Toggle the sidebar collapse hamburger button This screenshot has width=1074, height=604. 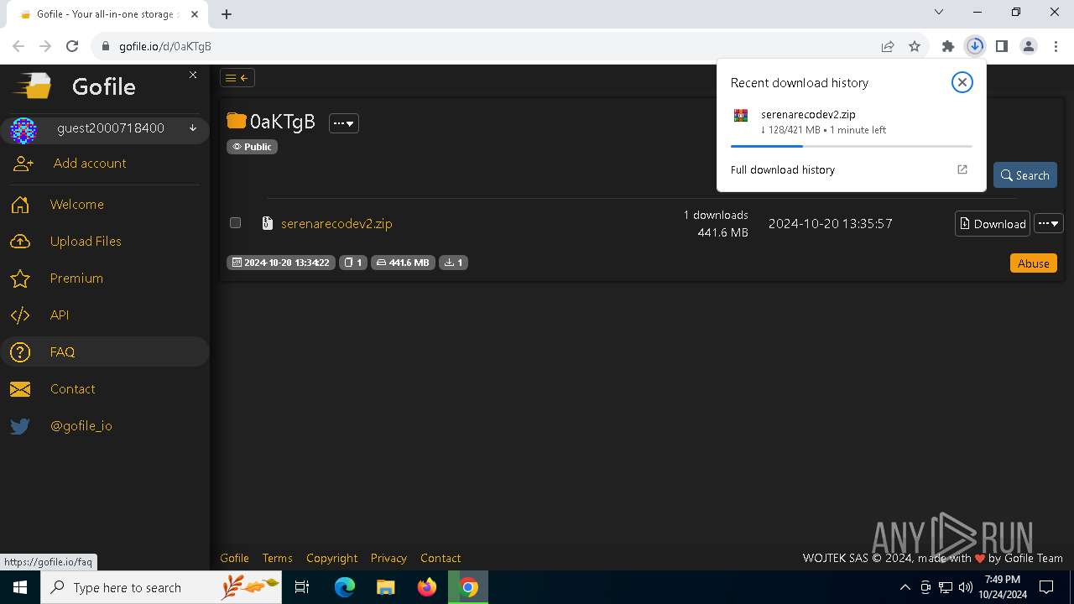tap(237, 78)
